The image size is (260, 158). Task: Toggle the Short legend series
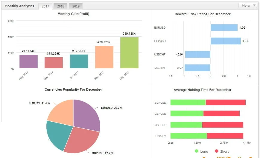pos(222,151)
